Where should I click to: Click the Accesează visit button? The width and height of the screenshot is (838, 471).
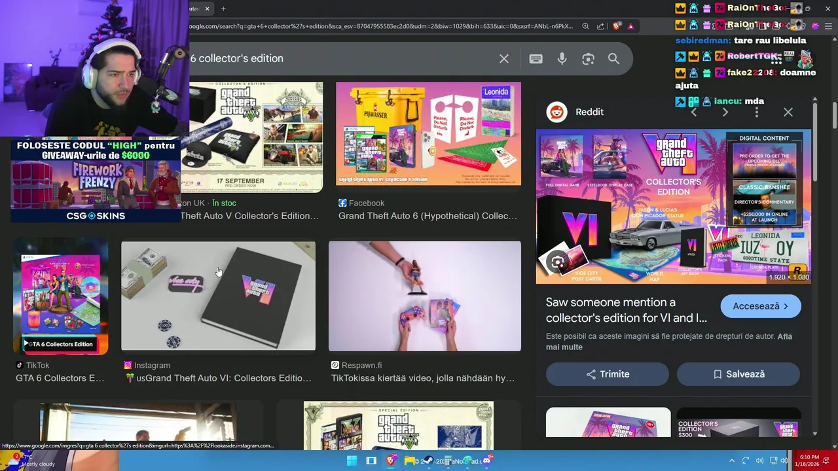pyautogui.click(x=761, y=306)
